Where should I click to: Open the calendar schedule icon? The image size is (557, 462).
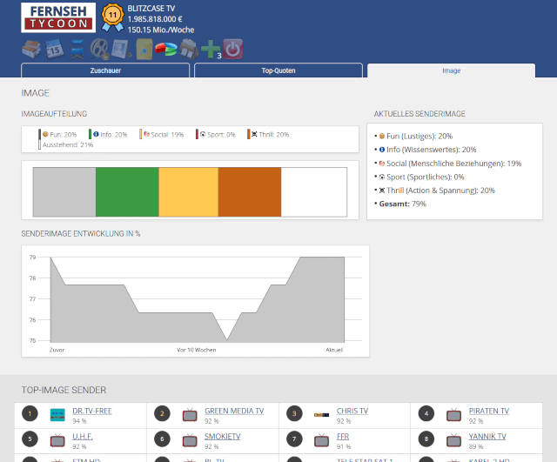[x=54, y=49]
